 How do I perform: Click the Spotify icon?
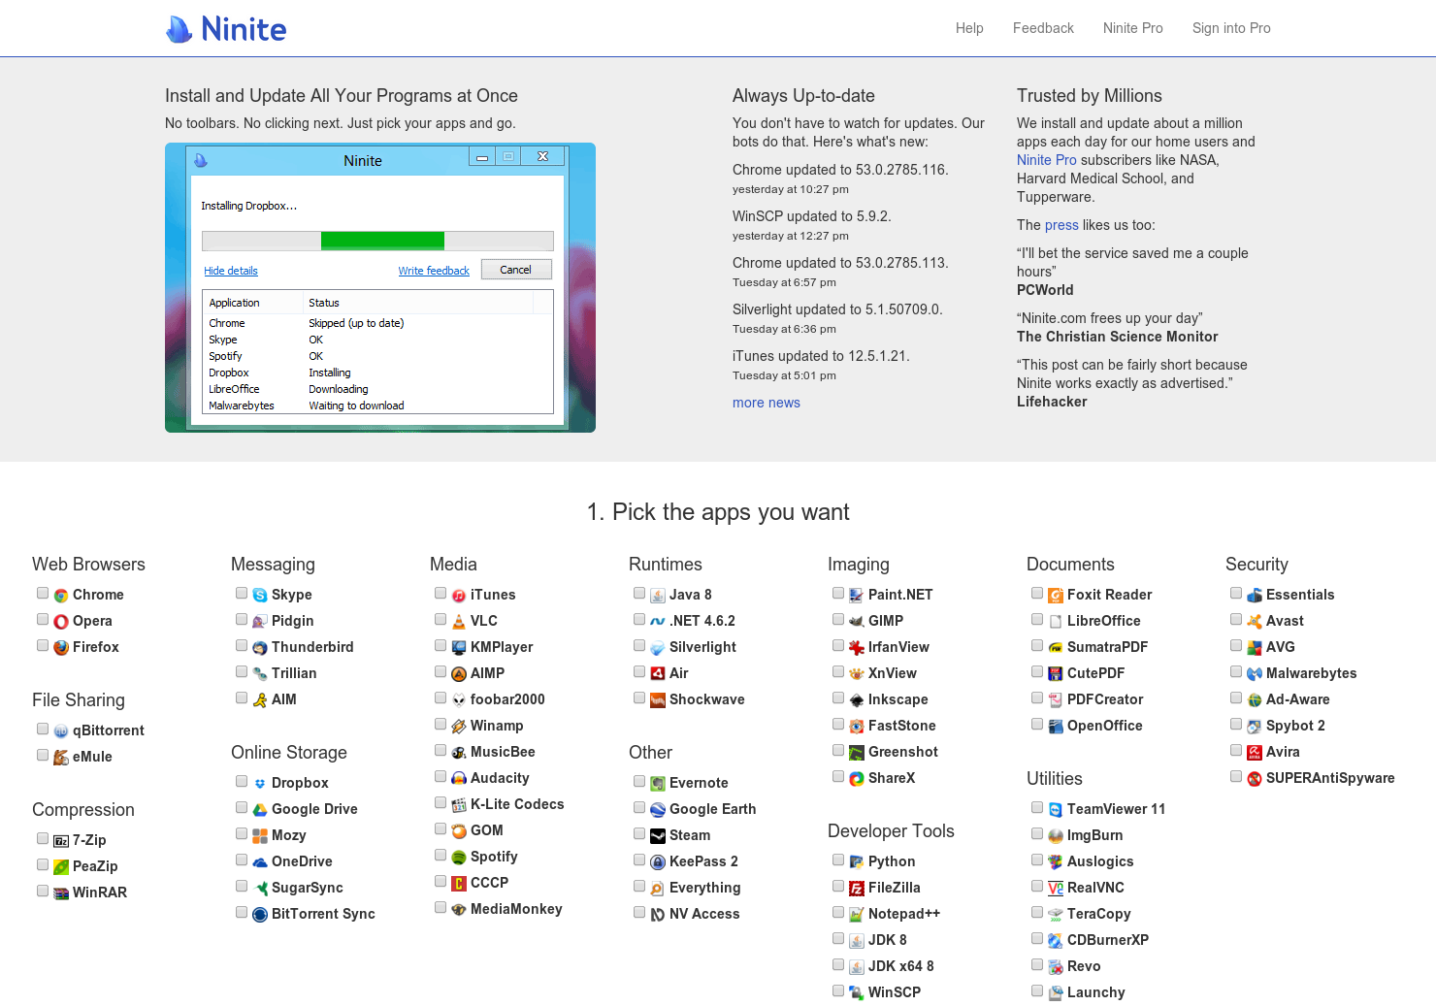(x=459, y=858)
